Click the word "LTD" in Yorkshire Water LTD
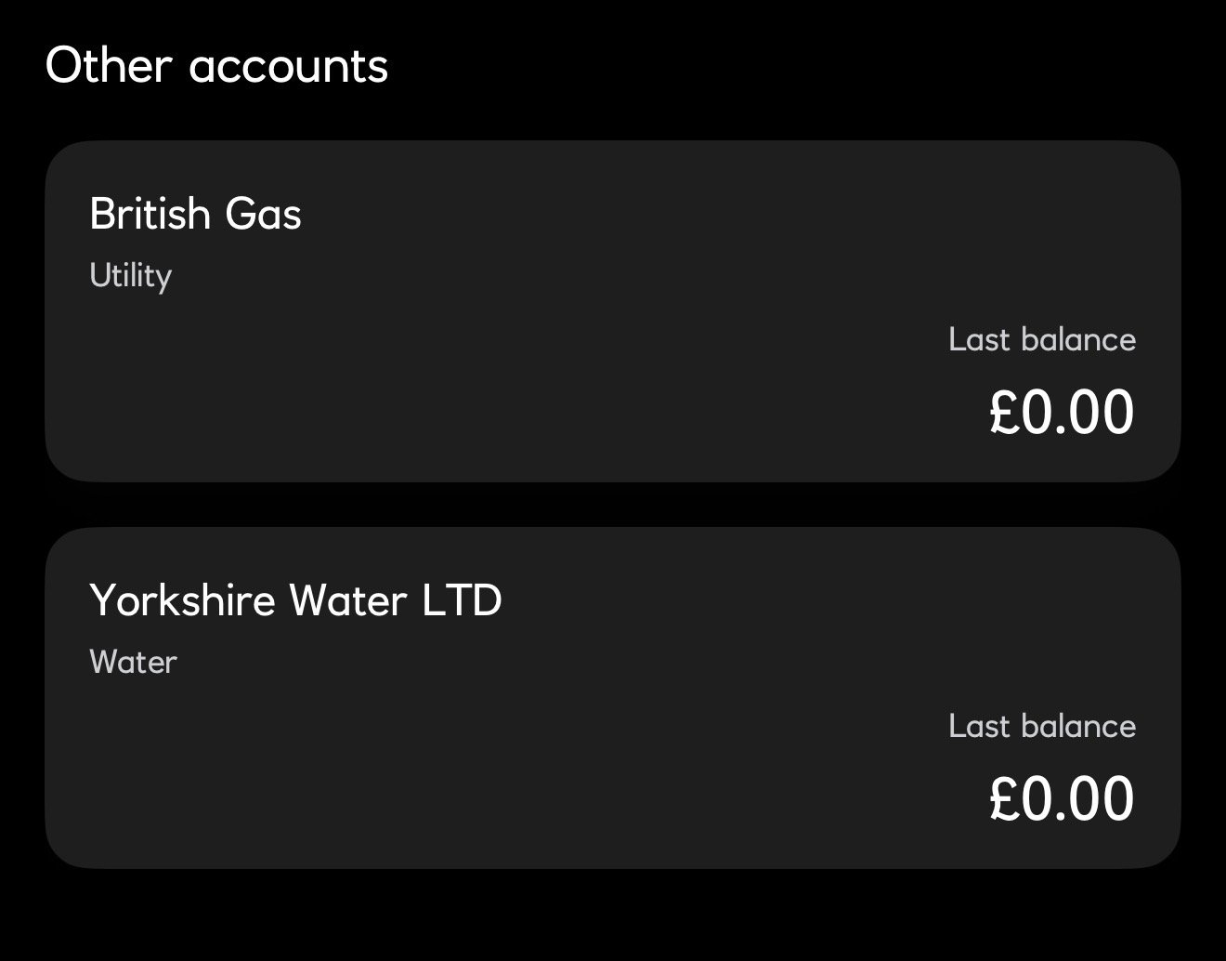1226x961 pixels. [462, 600]
